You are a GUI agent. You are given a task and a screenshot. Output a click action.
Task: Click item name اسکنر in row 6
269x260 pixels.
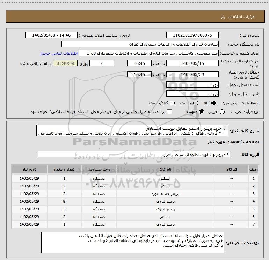coord(165,217)
